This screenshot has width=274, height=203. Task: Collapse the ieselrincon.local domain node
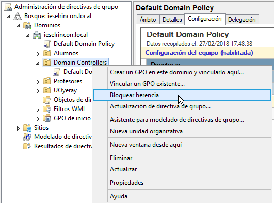click(x=28, y=35)
